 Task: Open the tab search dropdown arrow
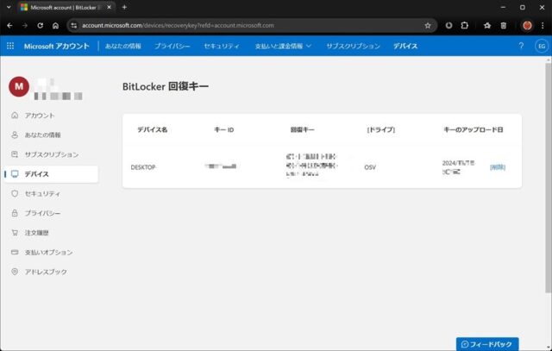9,7
